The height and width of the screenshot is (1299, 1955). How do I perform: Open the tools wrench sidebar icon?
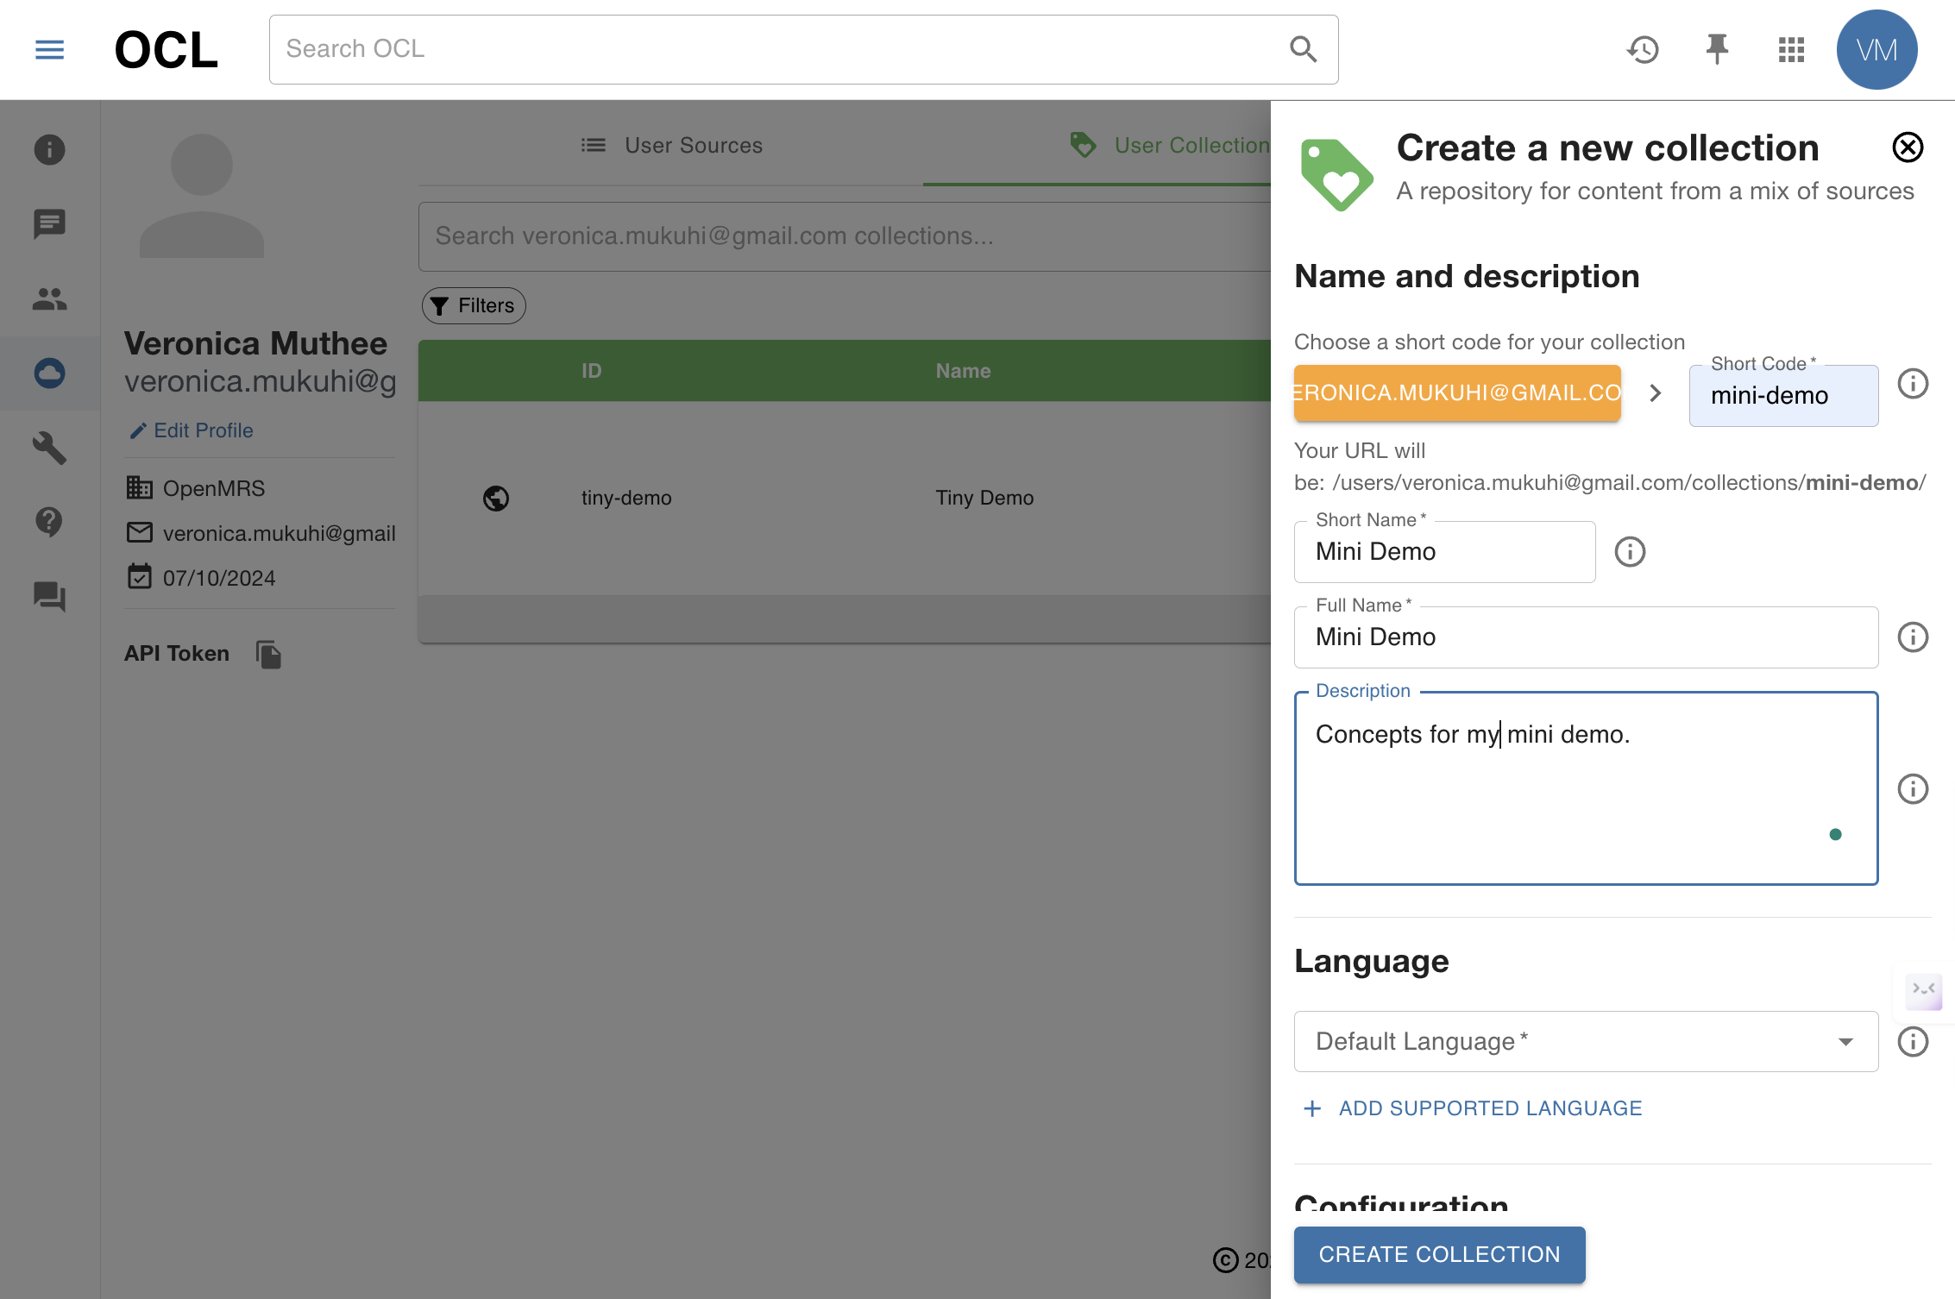pyautogui.click(x=49, y=448)
